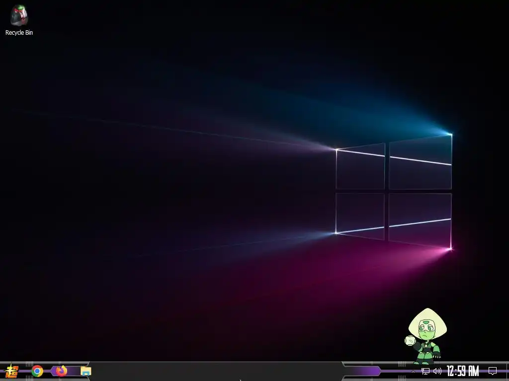Open the custom Start menu button

(x=11, y=371)
